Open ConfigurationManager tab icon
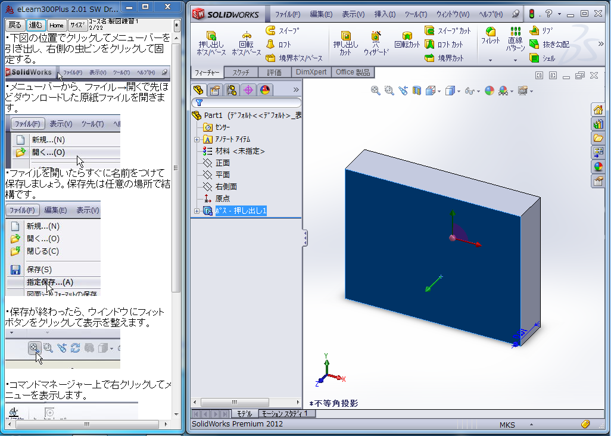 click(232, 90)
